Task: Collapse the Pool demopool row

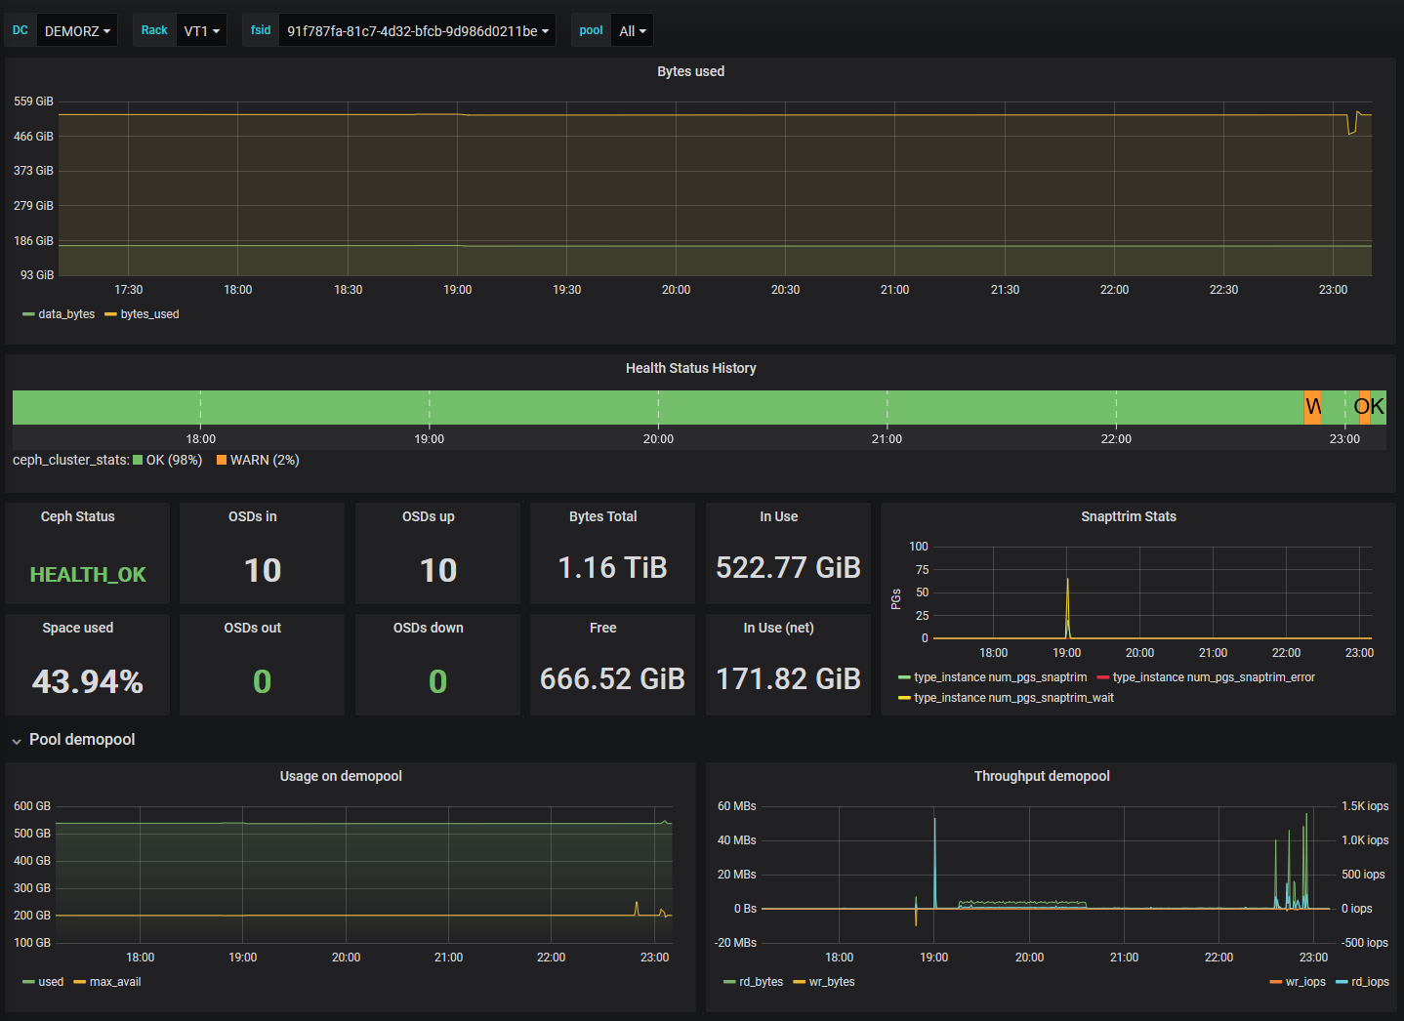Action: pyautogui.click(x=82, y=740)
